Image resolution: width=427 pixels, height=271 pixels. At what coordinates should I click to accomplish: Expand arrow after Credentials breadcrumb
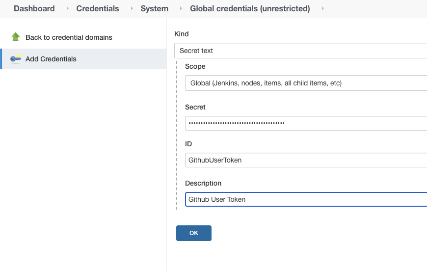click(x=132, y=8)
